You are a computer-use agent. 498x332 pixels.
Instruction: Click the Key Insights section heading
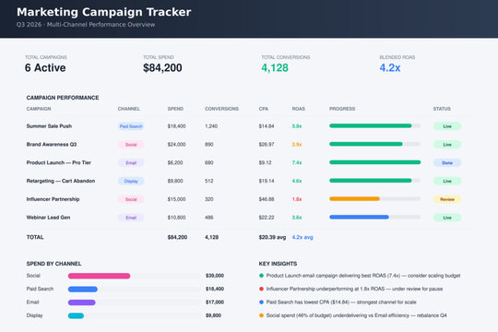[278, 264]
